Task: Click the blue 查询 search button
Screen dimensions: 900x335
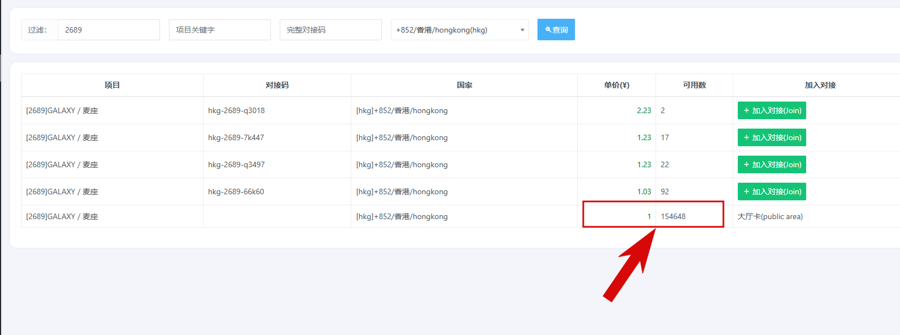Action: (x=556, y=30)
